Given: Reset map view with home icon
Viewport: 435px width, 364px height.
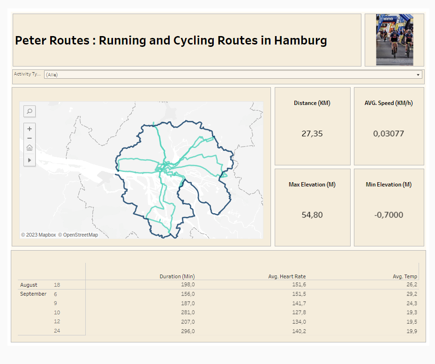Looking at the screenshot, I should 30,148.
